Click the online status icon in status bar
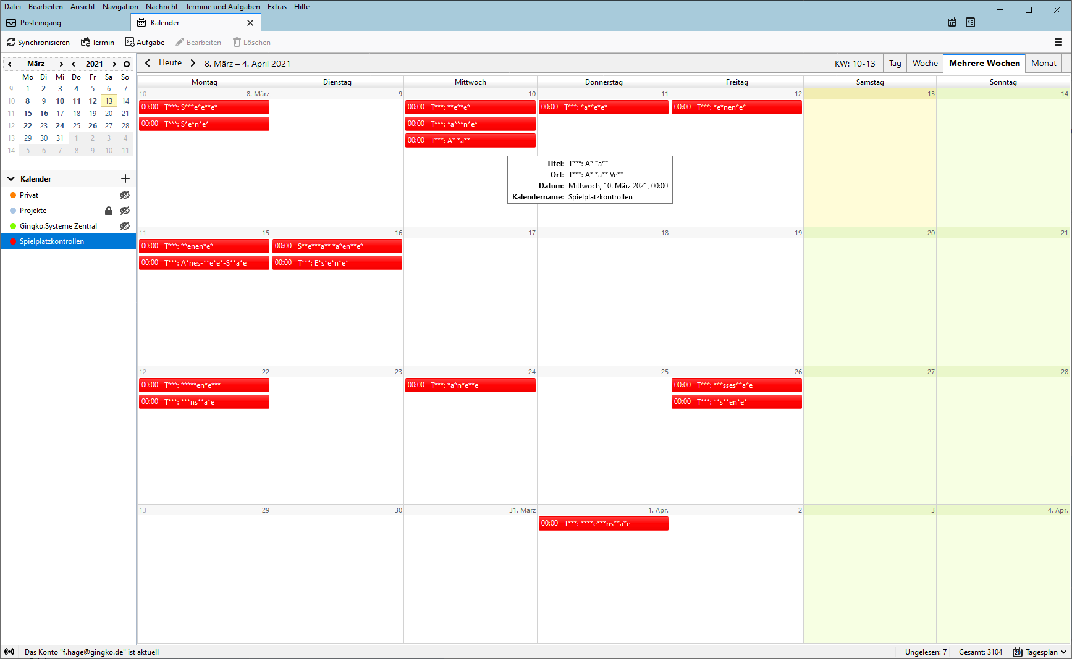Image resolution: width=1072 pixels, height=659 pixels. tap(9, 652)
